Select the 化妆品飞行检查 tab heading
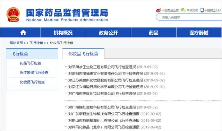Screen dimensions: 222x131 (x=83, y=54)
